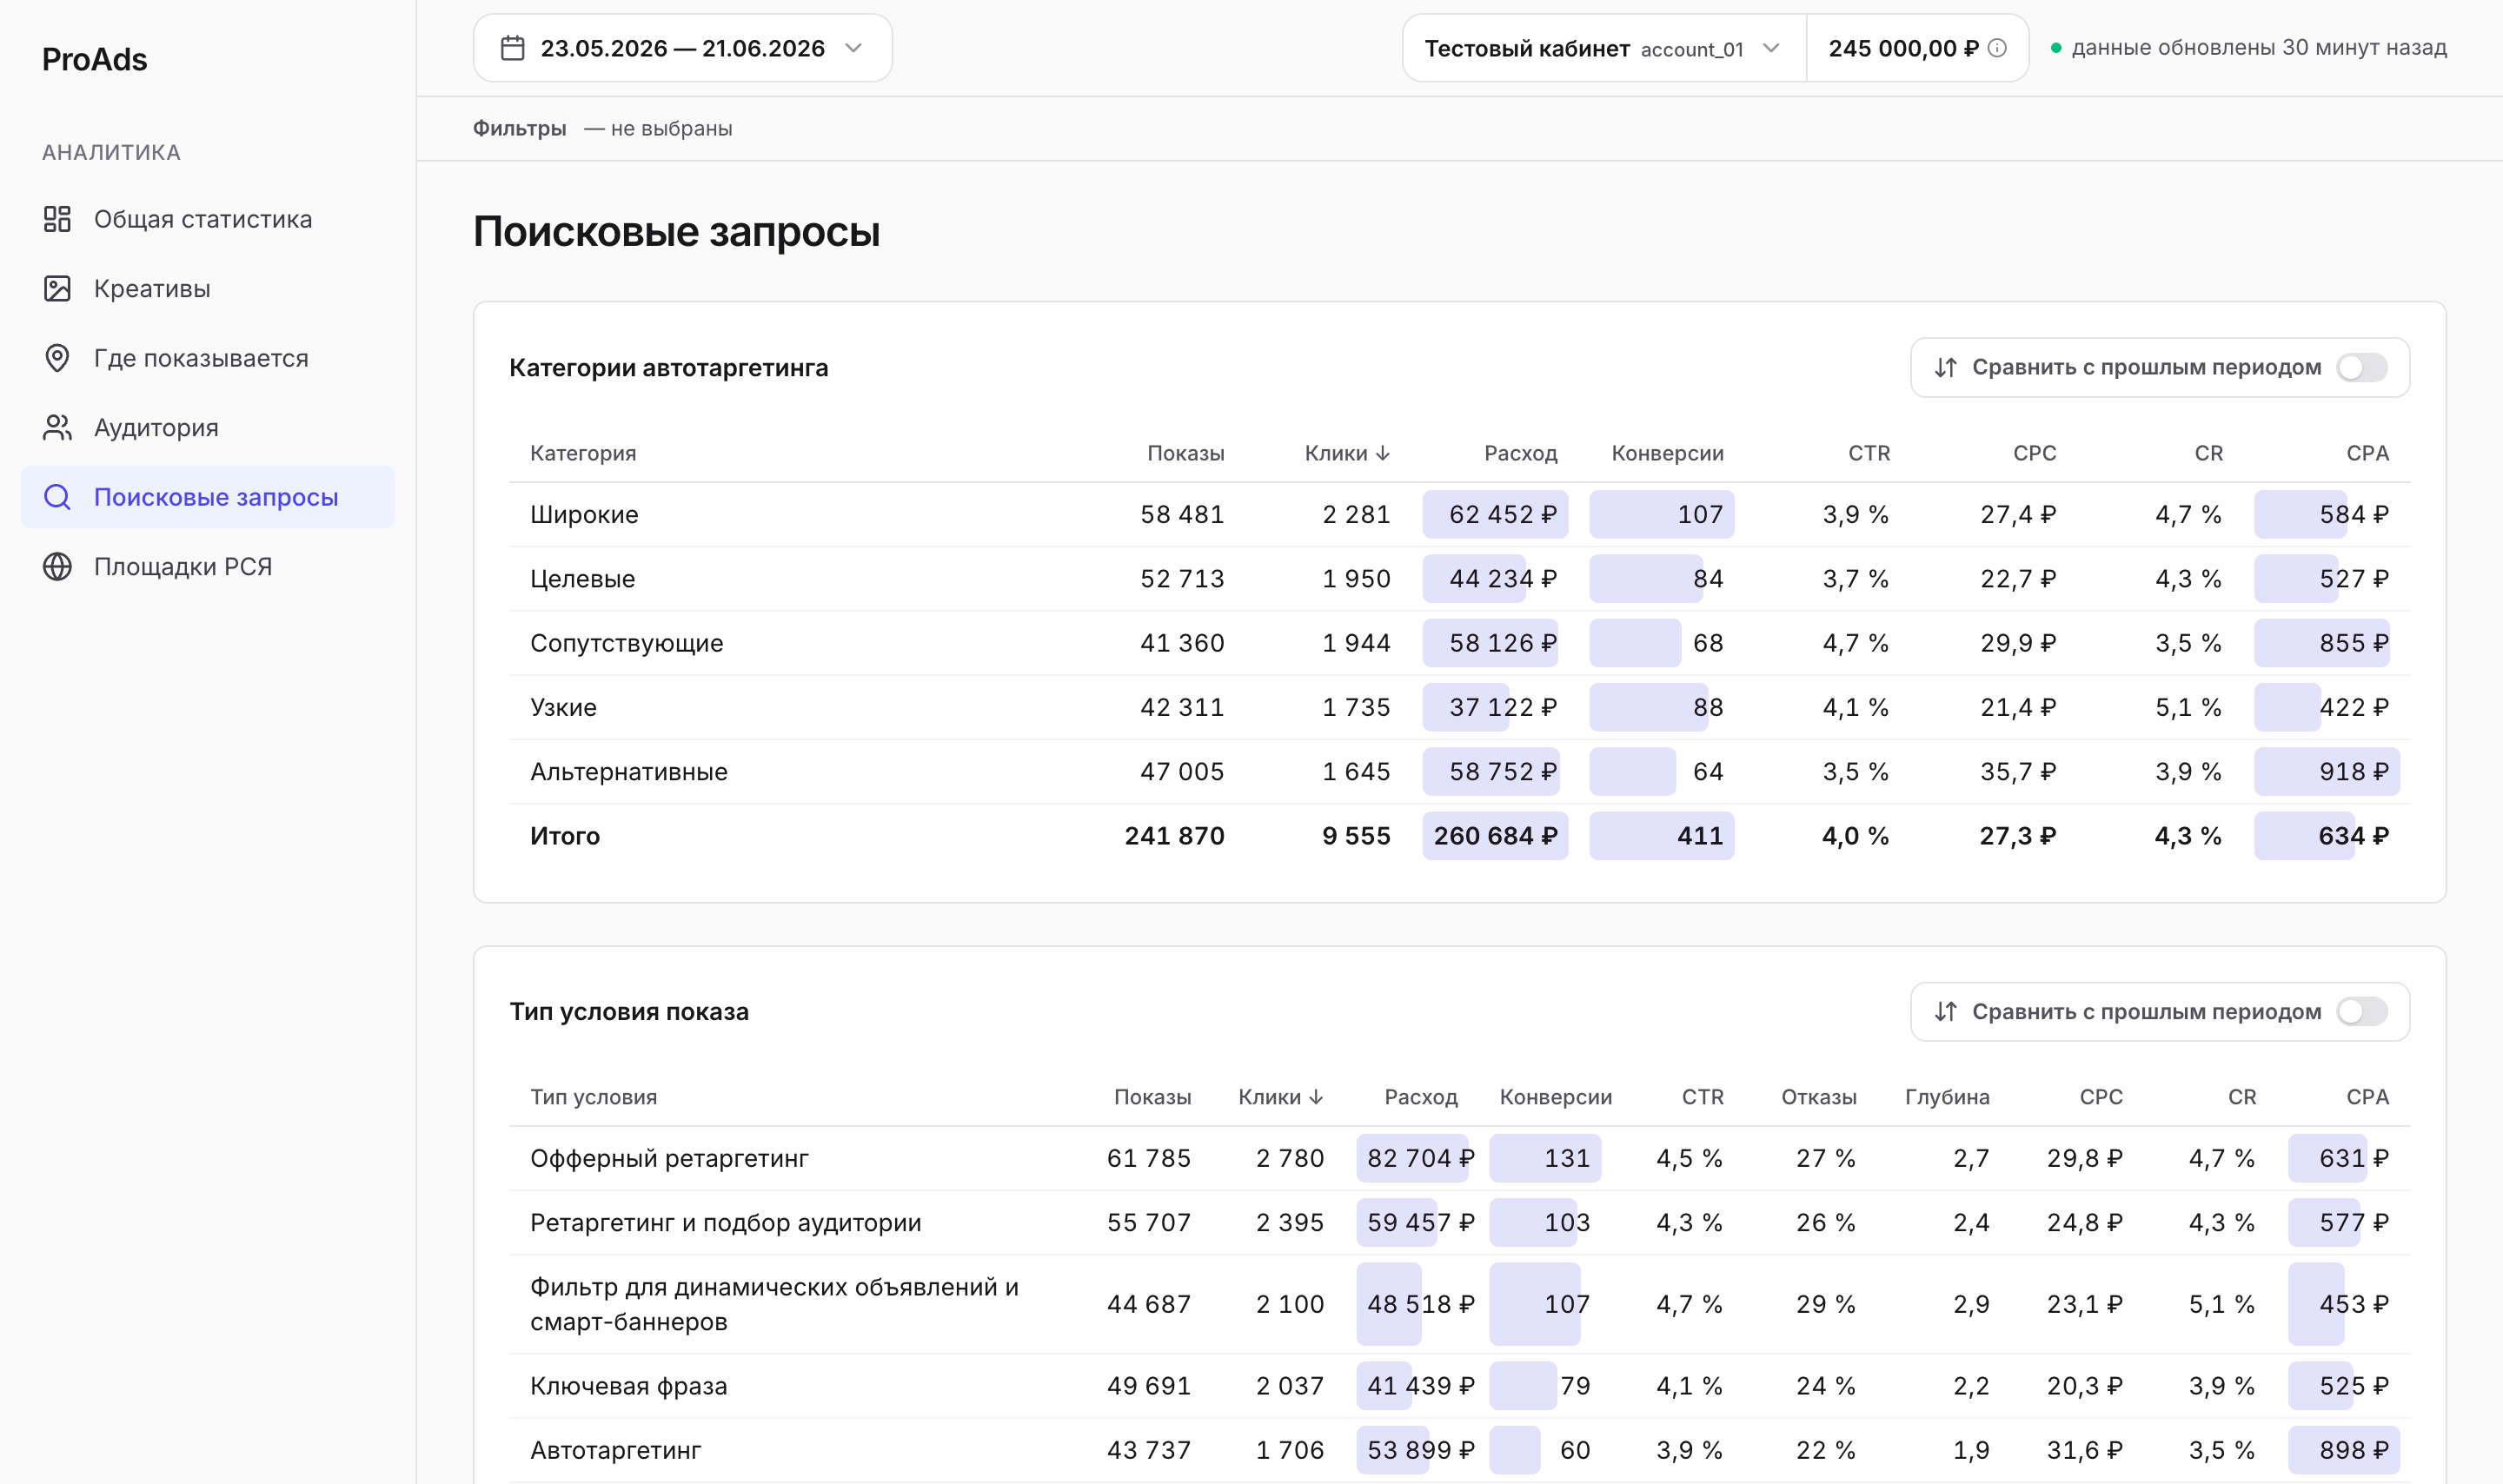Click the Итого total label
Screen dimensions: 2503x1484
click(565, 836)
